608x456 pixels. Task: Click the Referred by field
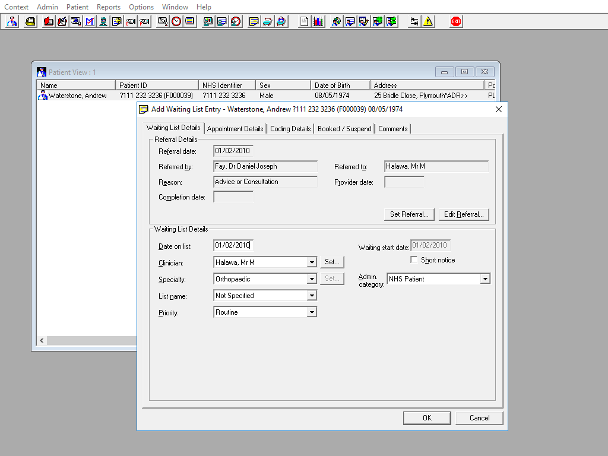265,166
